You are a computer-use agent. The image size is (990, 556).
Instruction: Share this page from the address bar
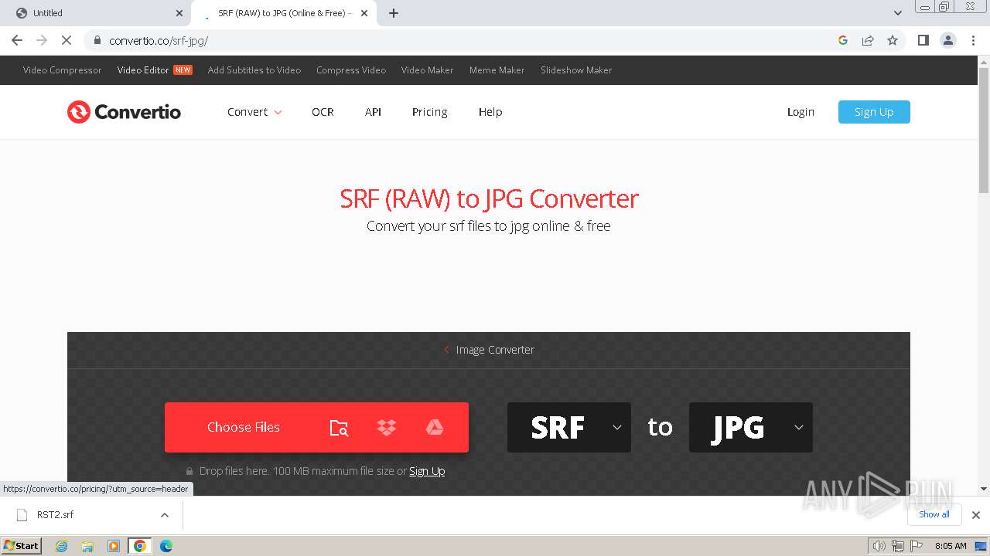point(868,40)
